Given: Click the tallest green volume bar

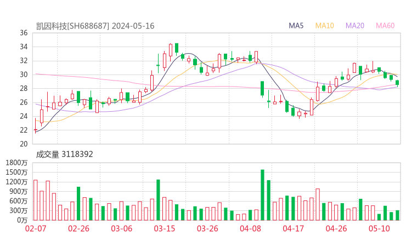Looking at the screenshot, I should coord(262,195).
